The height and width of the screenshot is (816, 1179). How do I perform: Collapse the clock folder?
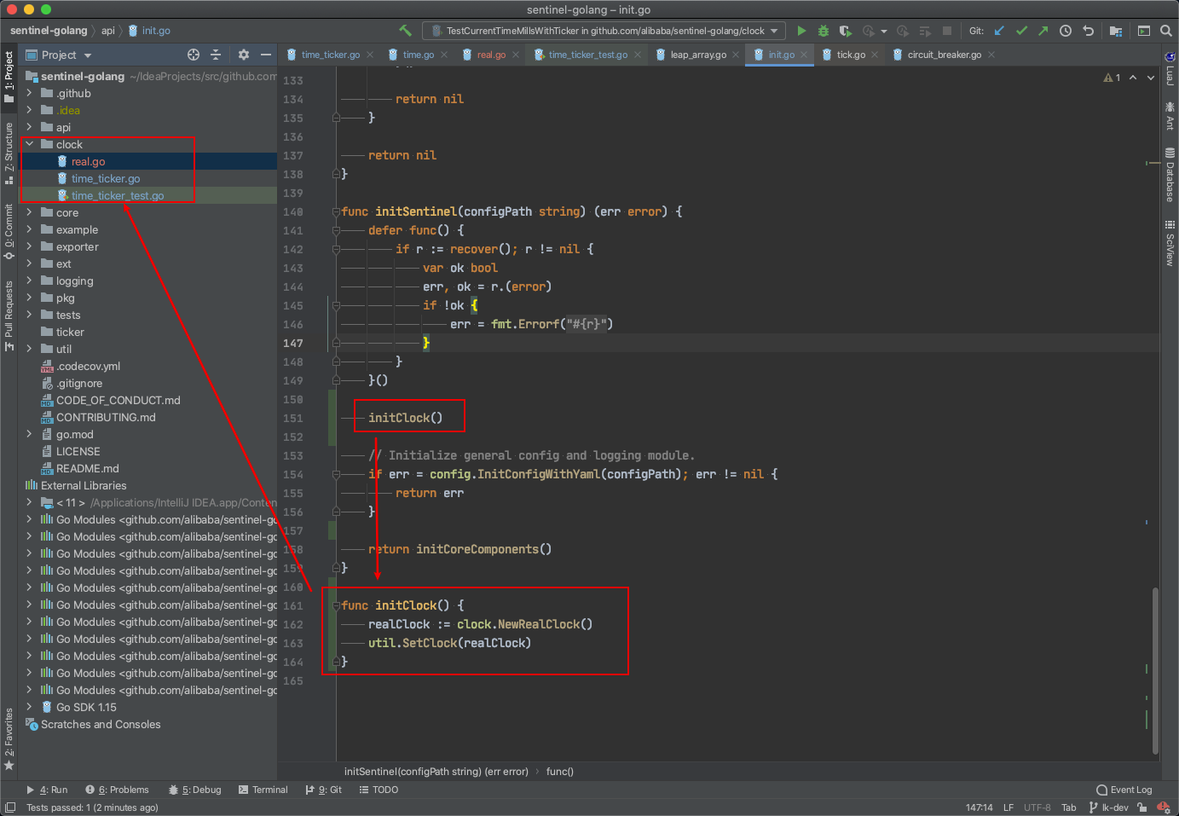tap(29, 144)
